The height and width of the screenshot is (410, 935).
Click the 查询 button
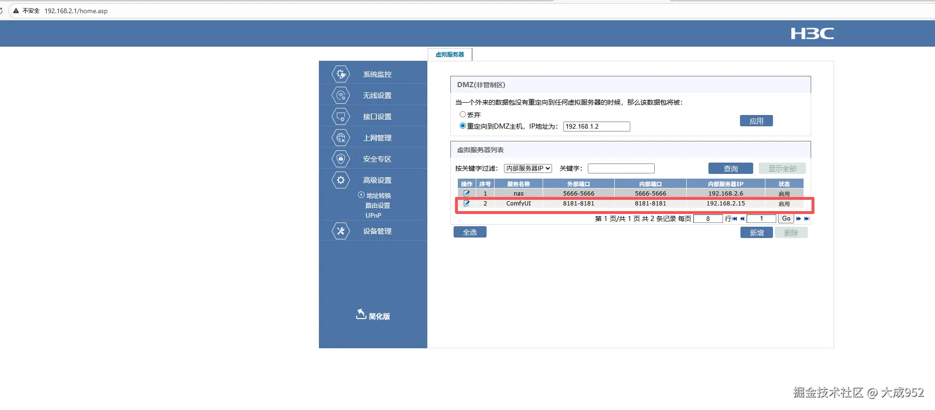[731, 169]
